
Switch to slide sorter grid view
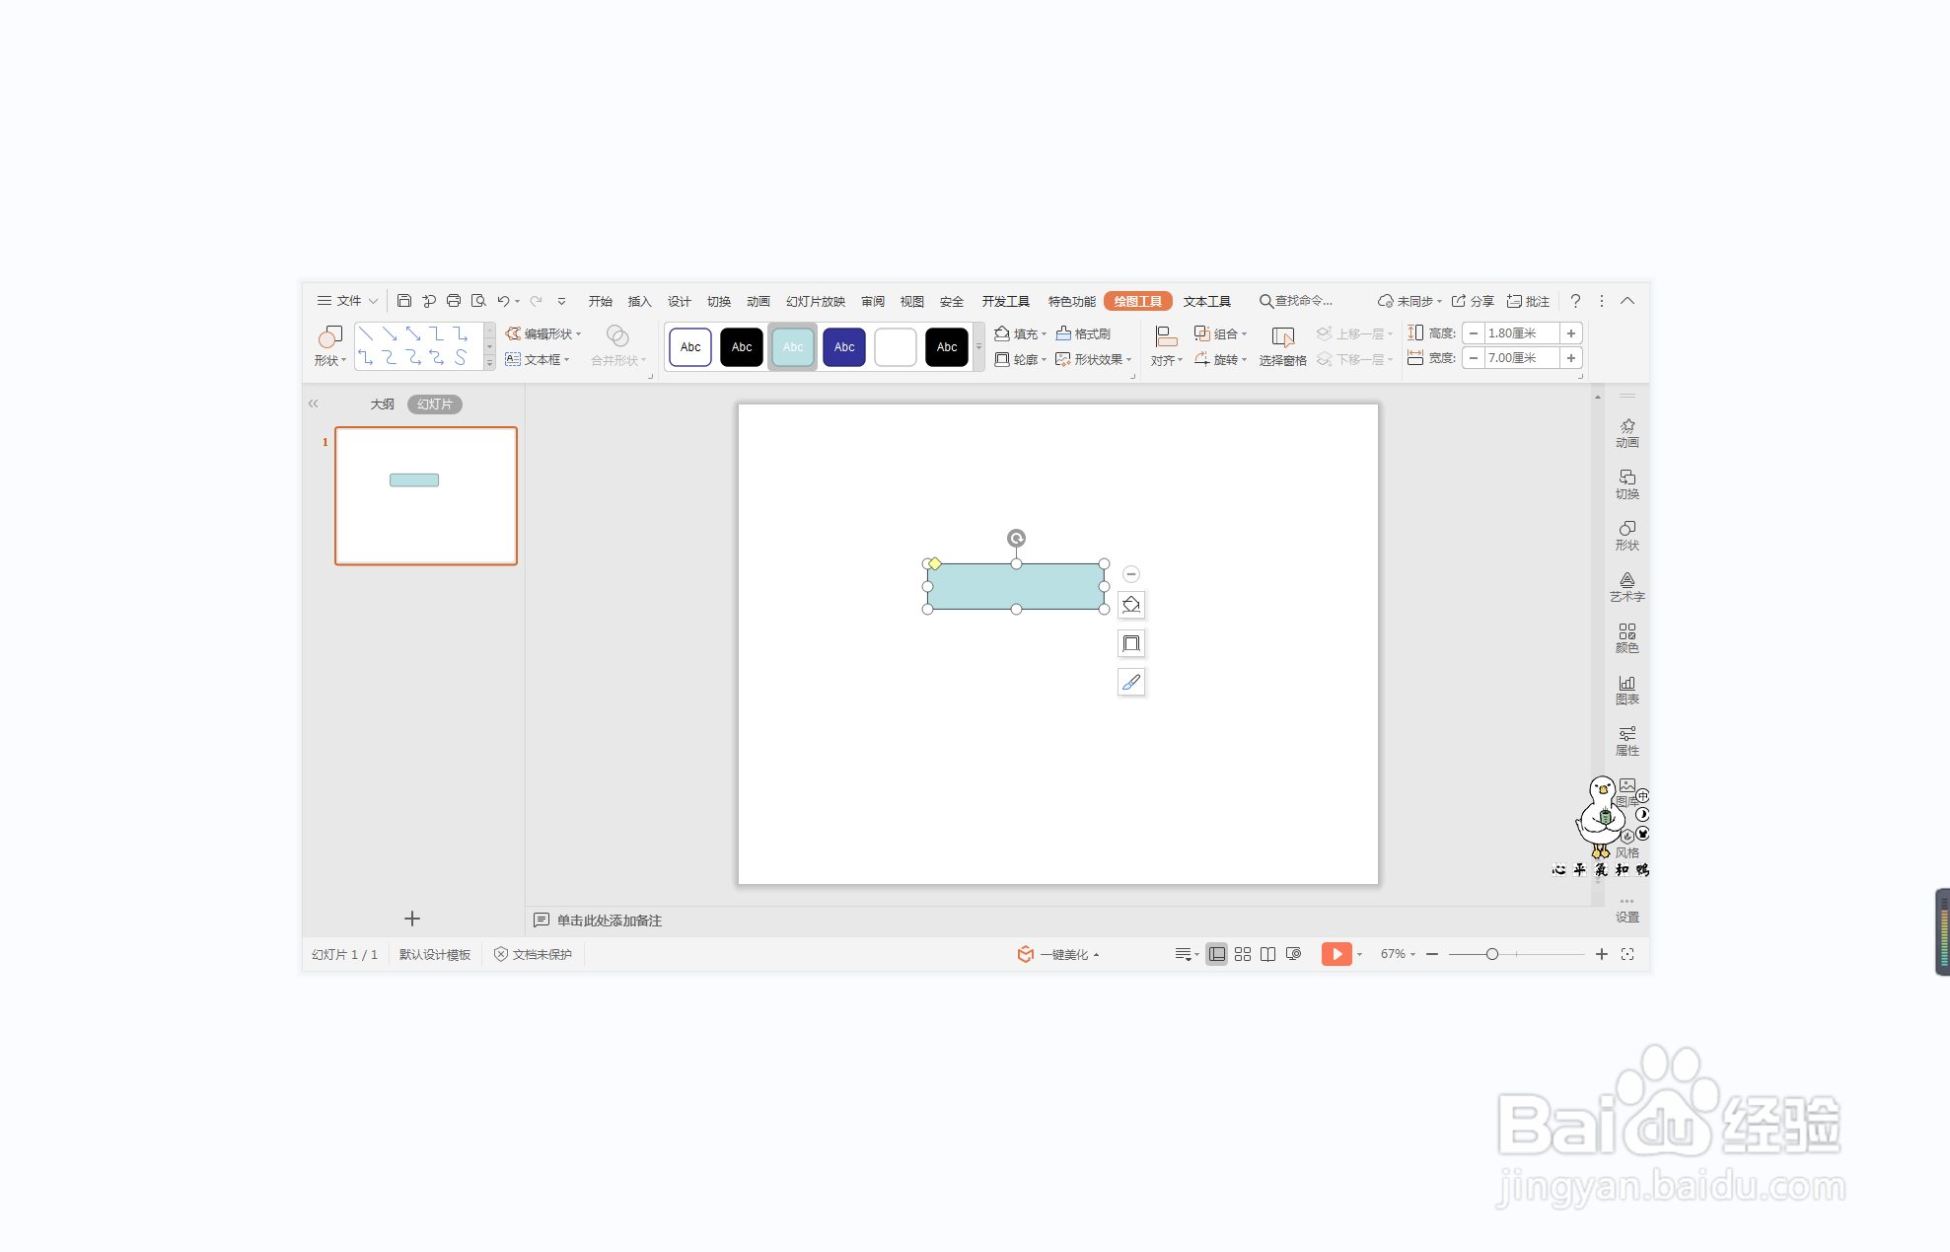(x=1243, y=954)
